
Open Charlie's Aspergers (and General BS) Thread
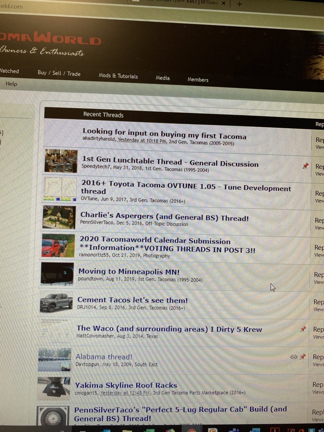tap(164, 216)
